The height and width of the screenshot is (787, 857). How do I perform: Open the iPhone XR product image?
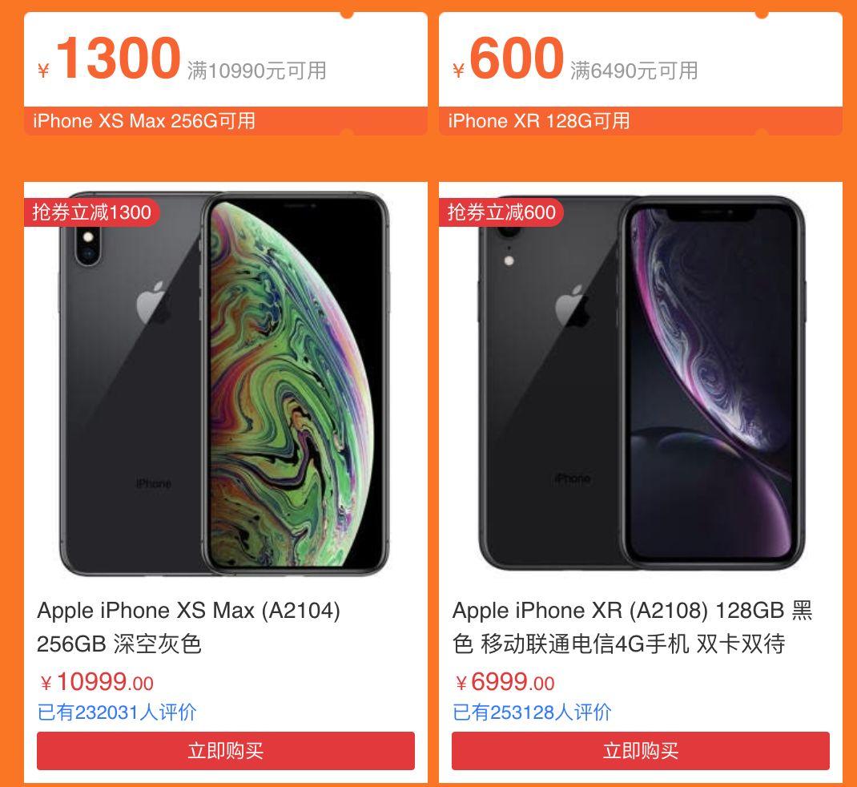point(642,383)
